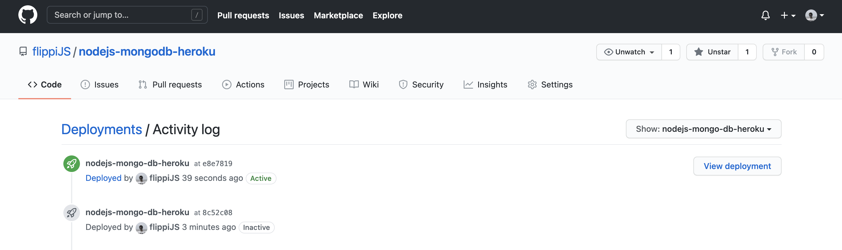Click the slash shortcut icon in search
Screen dimensions: 842x250
(x=197, y=15)
